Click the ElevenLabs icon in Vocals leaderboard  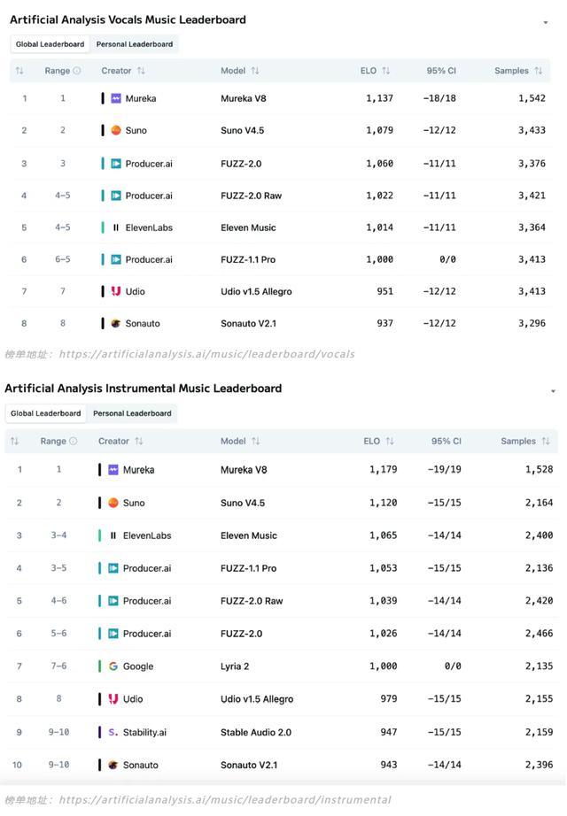pos(116,227)
